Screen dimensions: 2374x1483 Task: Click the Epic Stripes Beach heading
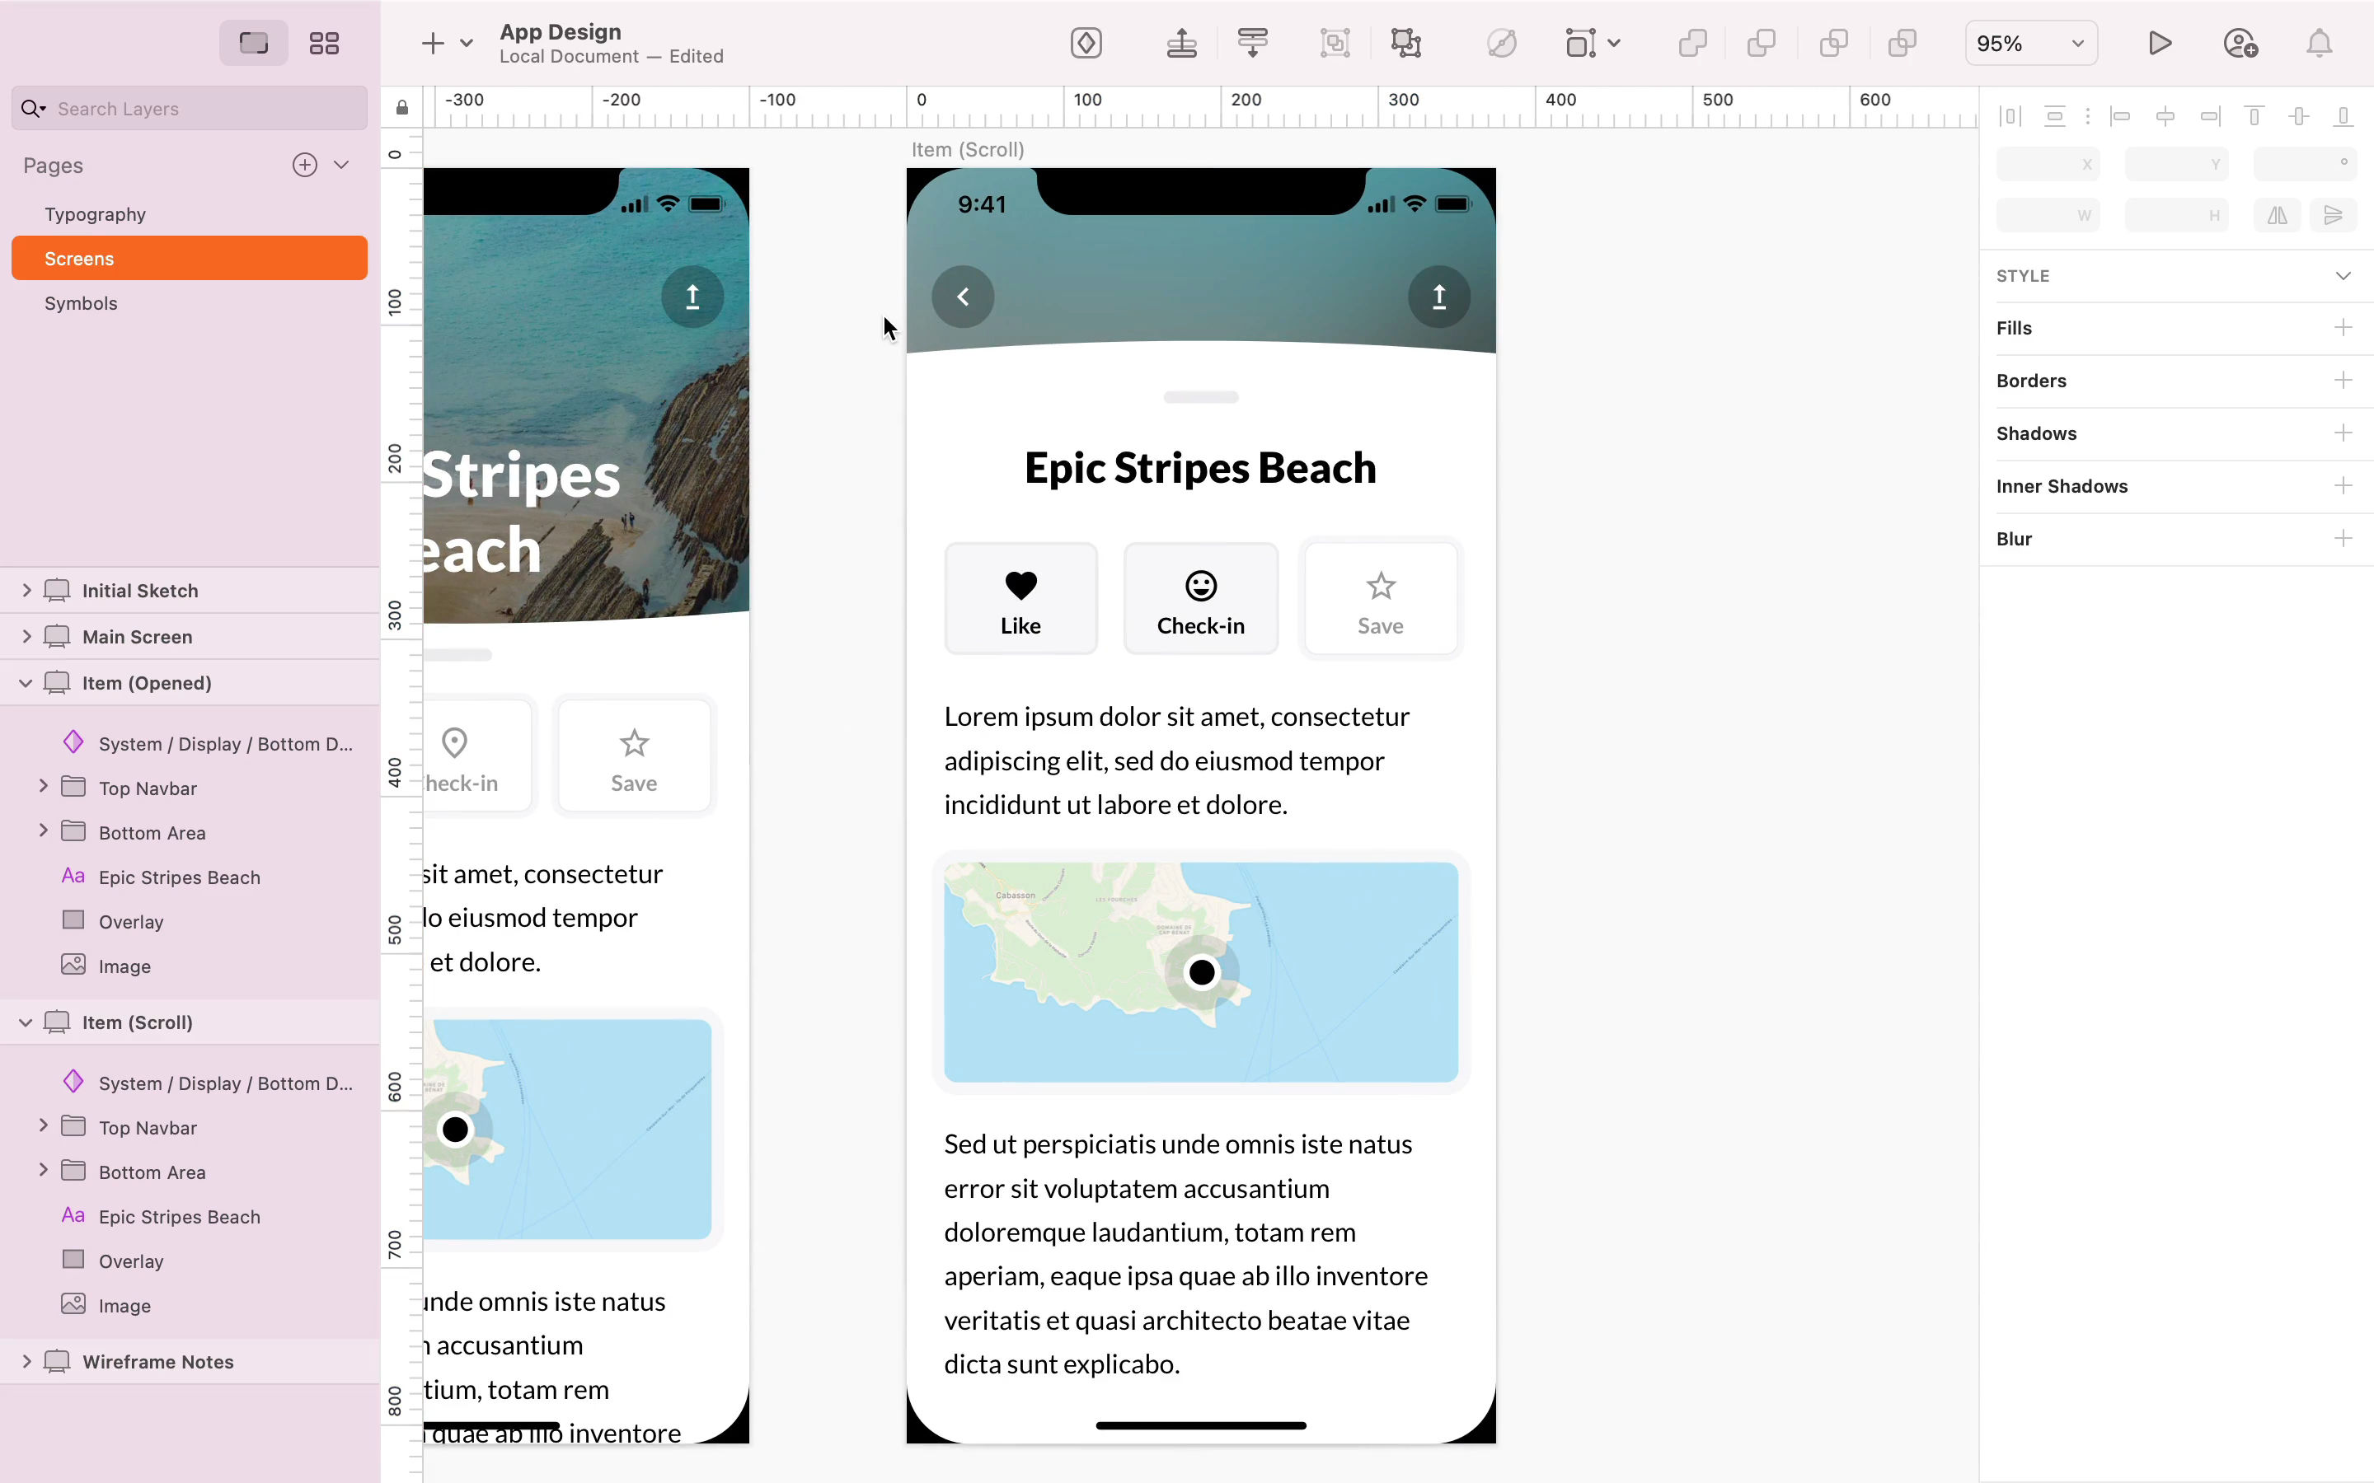(1201, 468)
